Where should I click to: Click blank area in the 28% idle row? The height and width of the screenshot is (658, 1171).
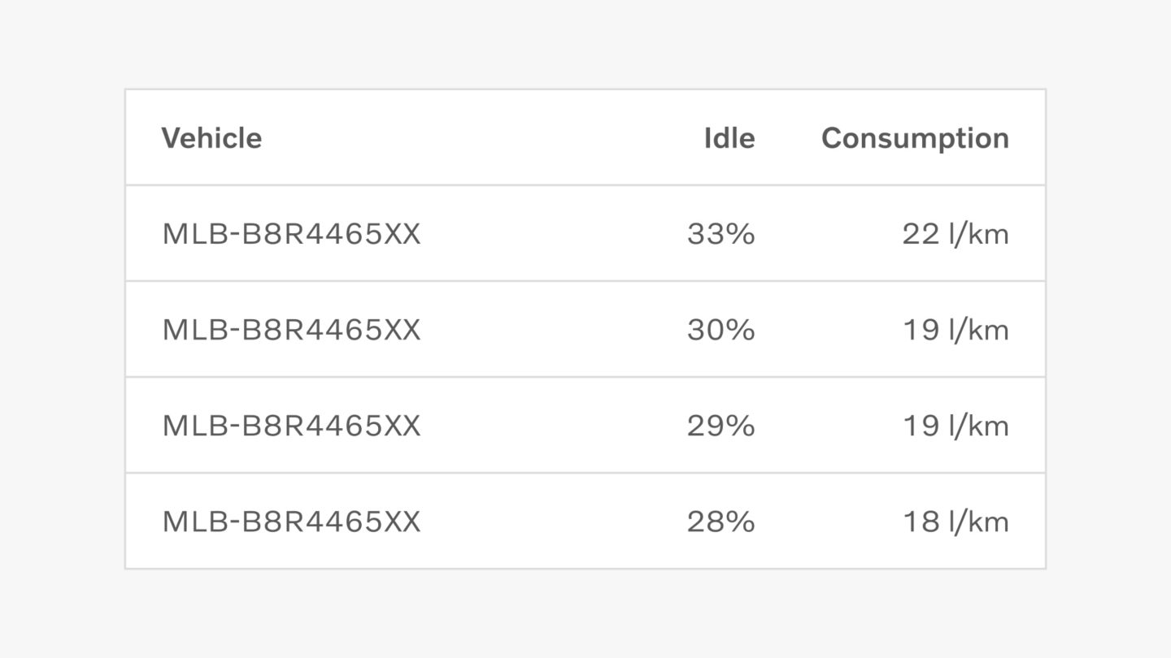(553, 522)
